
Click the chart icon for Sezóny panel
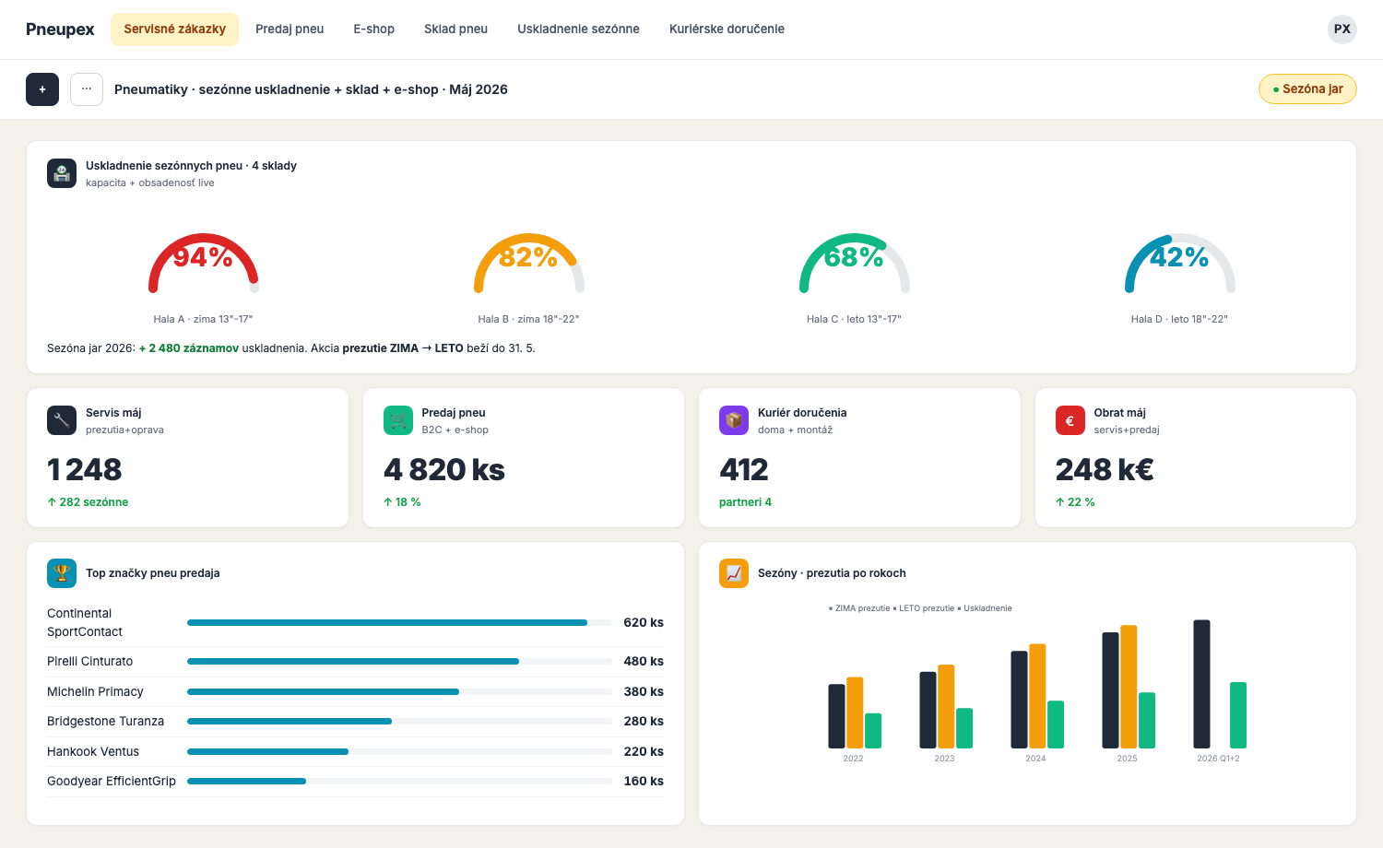click(734, 573)
